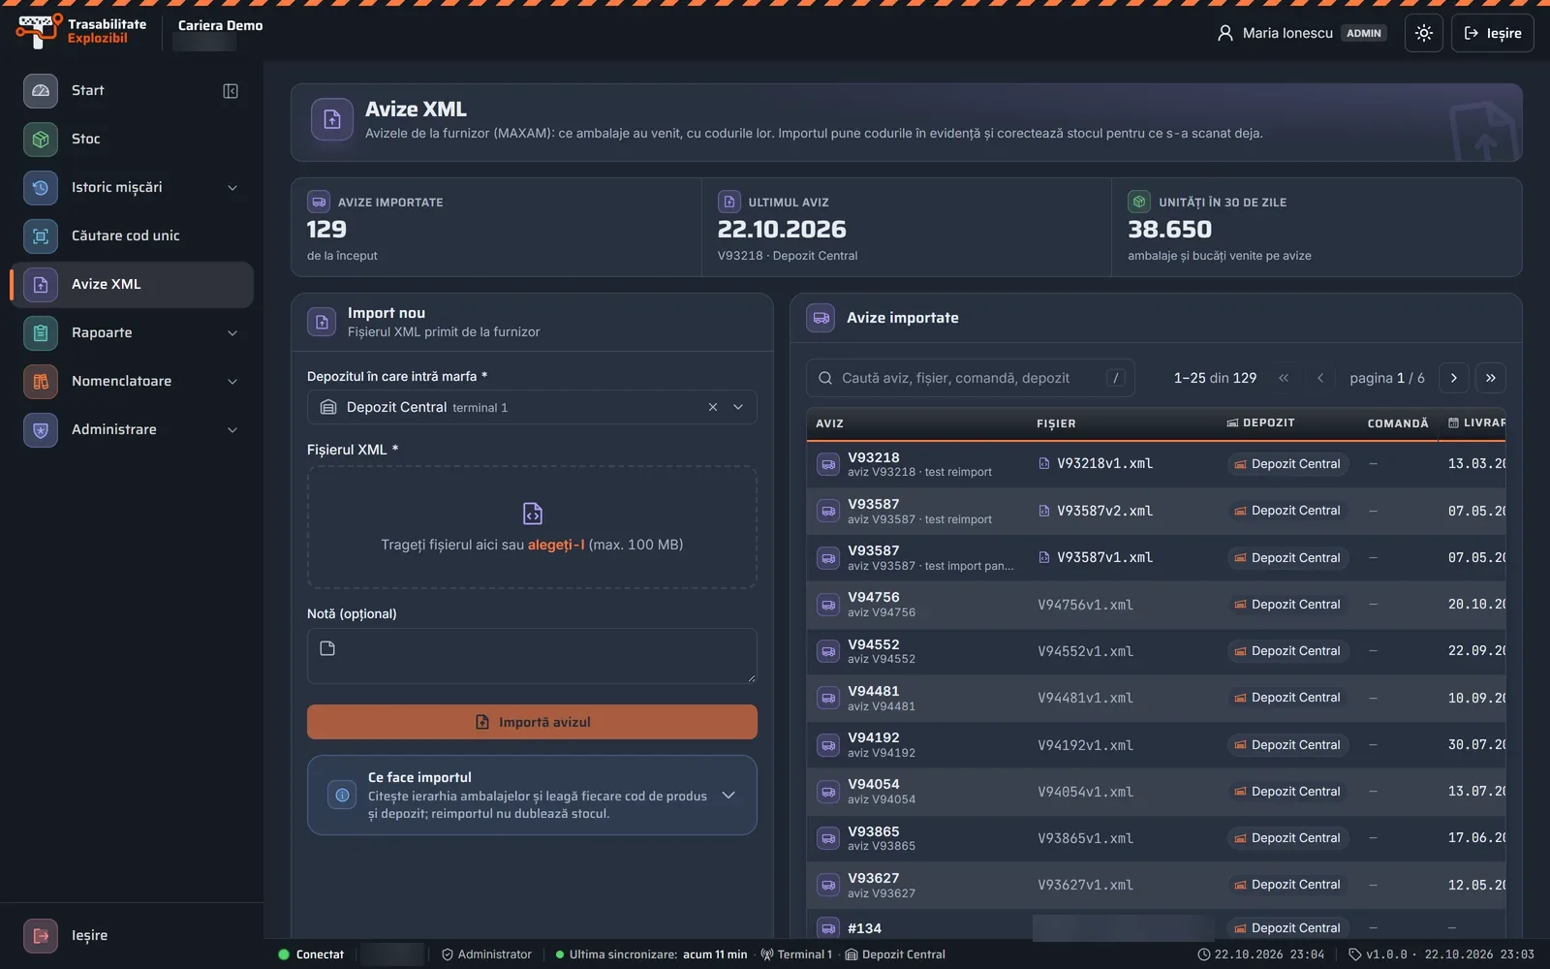Click the Ieșire button in top bar
This screenshot has width=1550, height=969.
point(1492,33)
